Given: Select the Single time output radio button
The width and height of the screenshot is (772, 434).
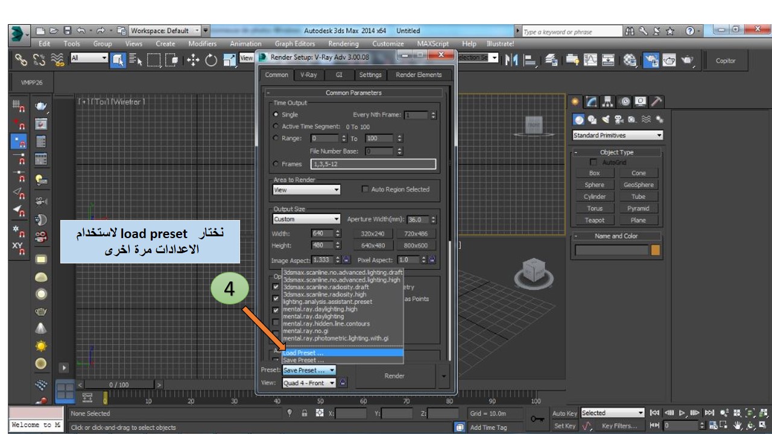Looking at the screenshot, I should [x=276, y=115].
